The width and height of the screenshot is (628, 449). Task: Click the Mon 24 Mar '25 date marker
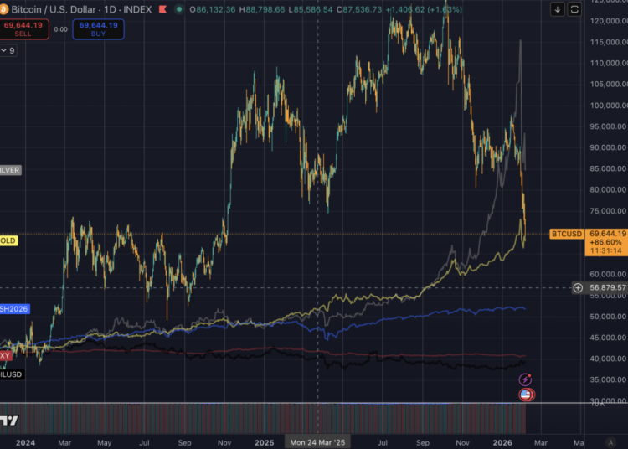[x=317, y=441]
